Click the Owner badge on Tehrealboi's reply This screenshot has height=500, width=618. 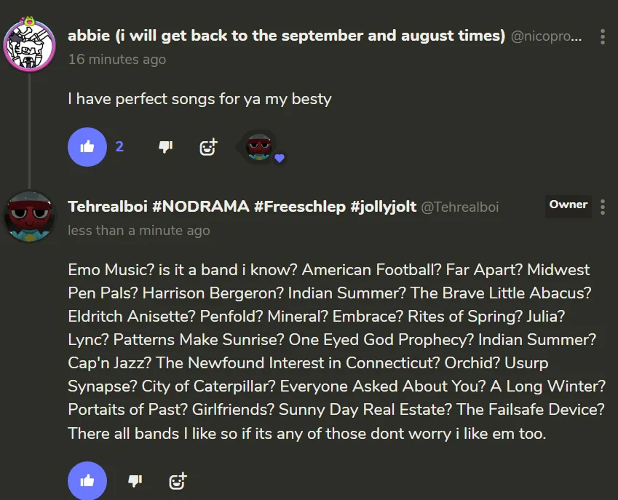[x=569, y=205]
